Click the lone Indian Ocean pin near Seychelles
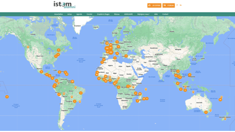 pyautogui.click(x=146, y=89)
